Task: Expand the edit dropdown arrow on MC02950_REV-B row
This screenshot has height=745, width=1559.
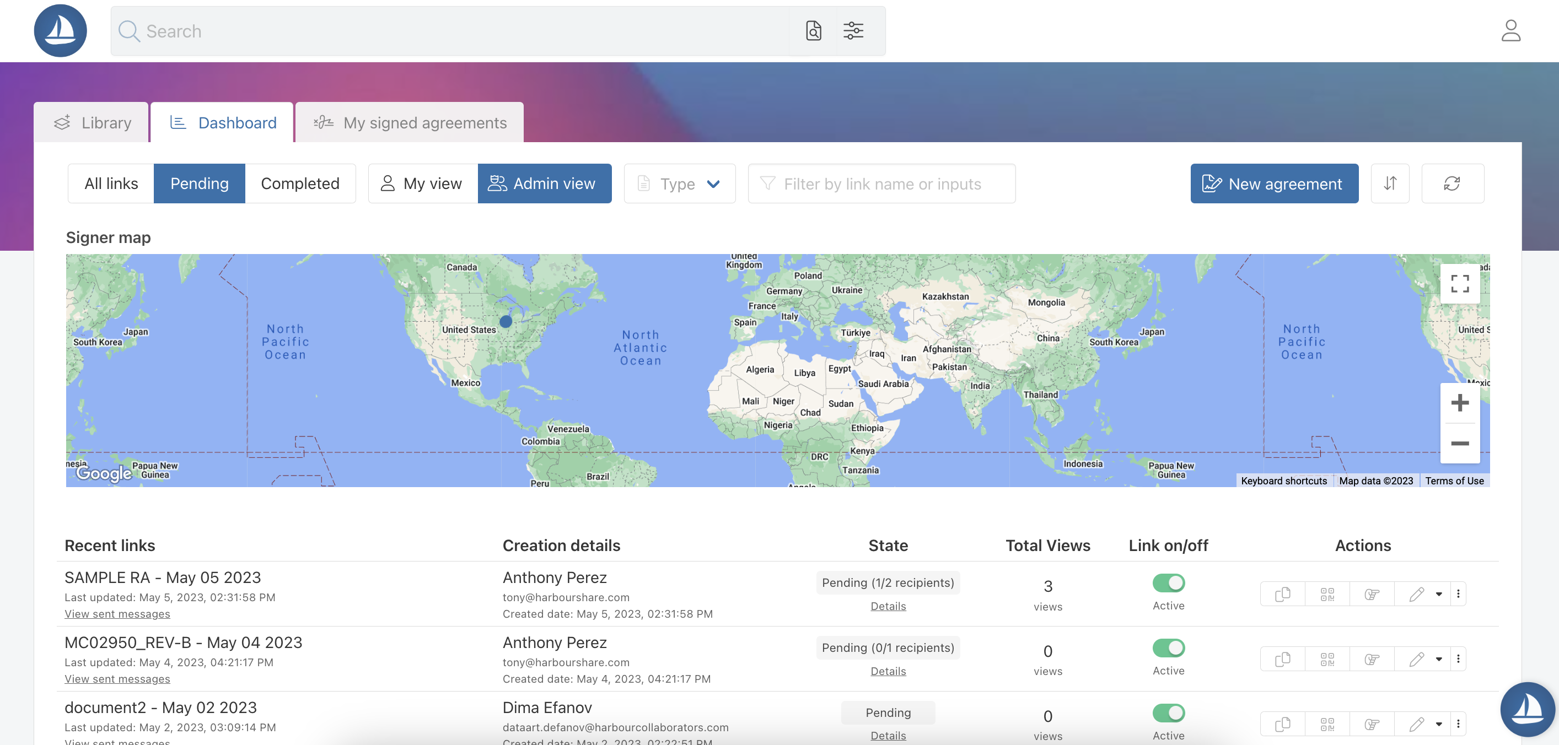Action: [1439, 658]
